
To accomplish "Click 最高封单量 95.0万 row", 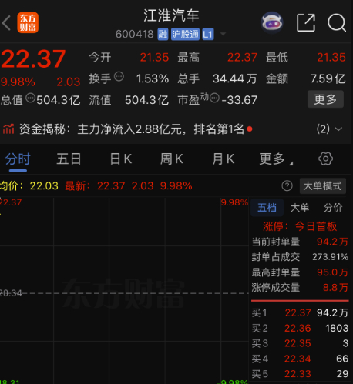I will click(x=300, y=272).
